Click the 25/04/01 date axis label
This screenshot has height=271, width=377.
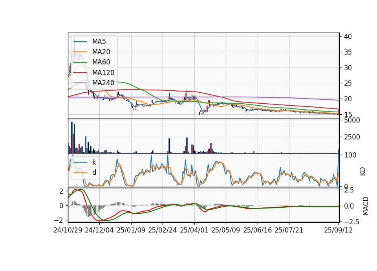click(x=194, y=230)
